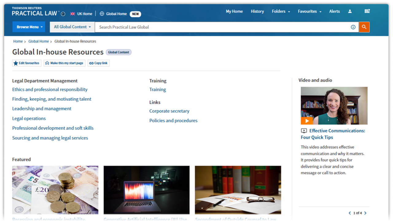The image size is (393, 221).
Task: Open Ethics and professional responsibility link
Action: (50, 90)
